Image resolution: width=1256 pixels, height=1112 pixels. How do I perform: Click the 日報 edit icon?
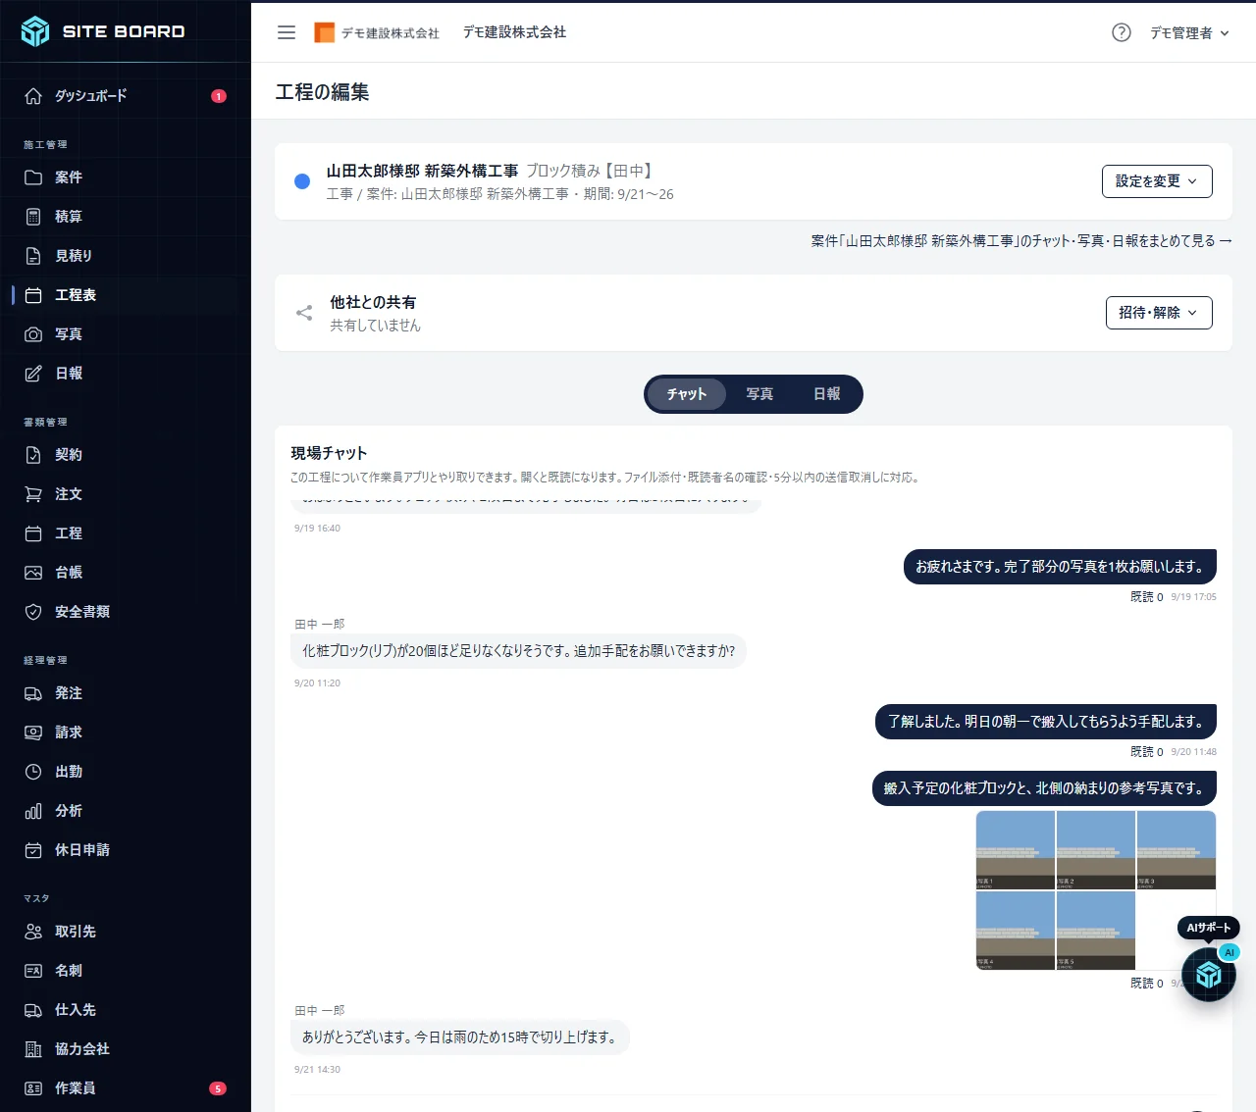click(x=33, y=374)
